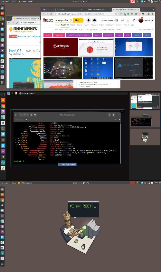
Task: Open a new Chrome tab with plus button
Action: (x=143, y=10)
